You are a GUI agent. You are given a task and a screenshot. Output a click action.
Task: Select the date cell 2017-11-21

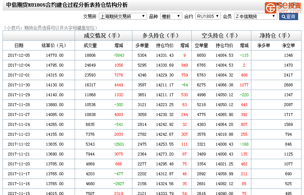[x=19, y=154]
